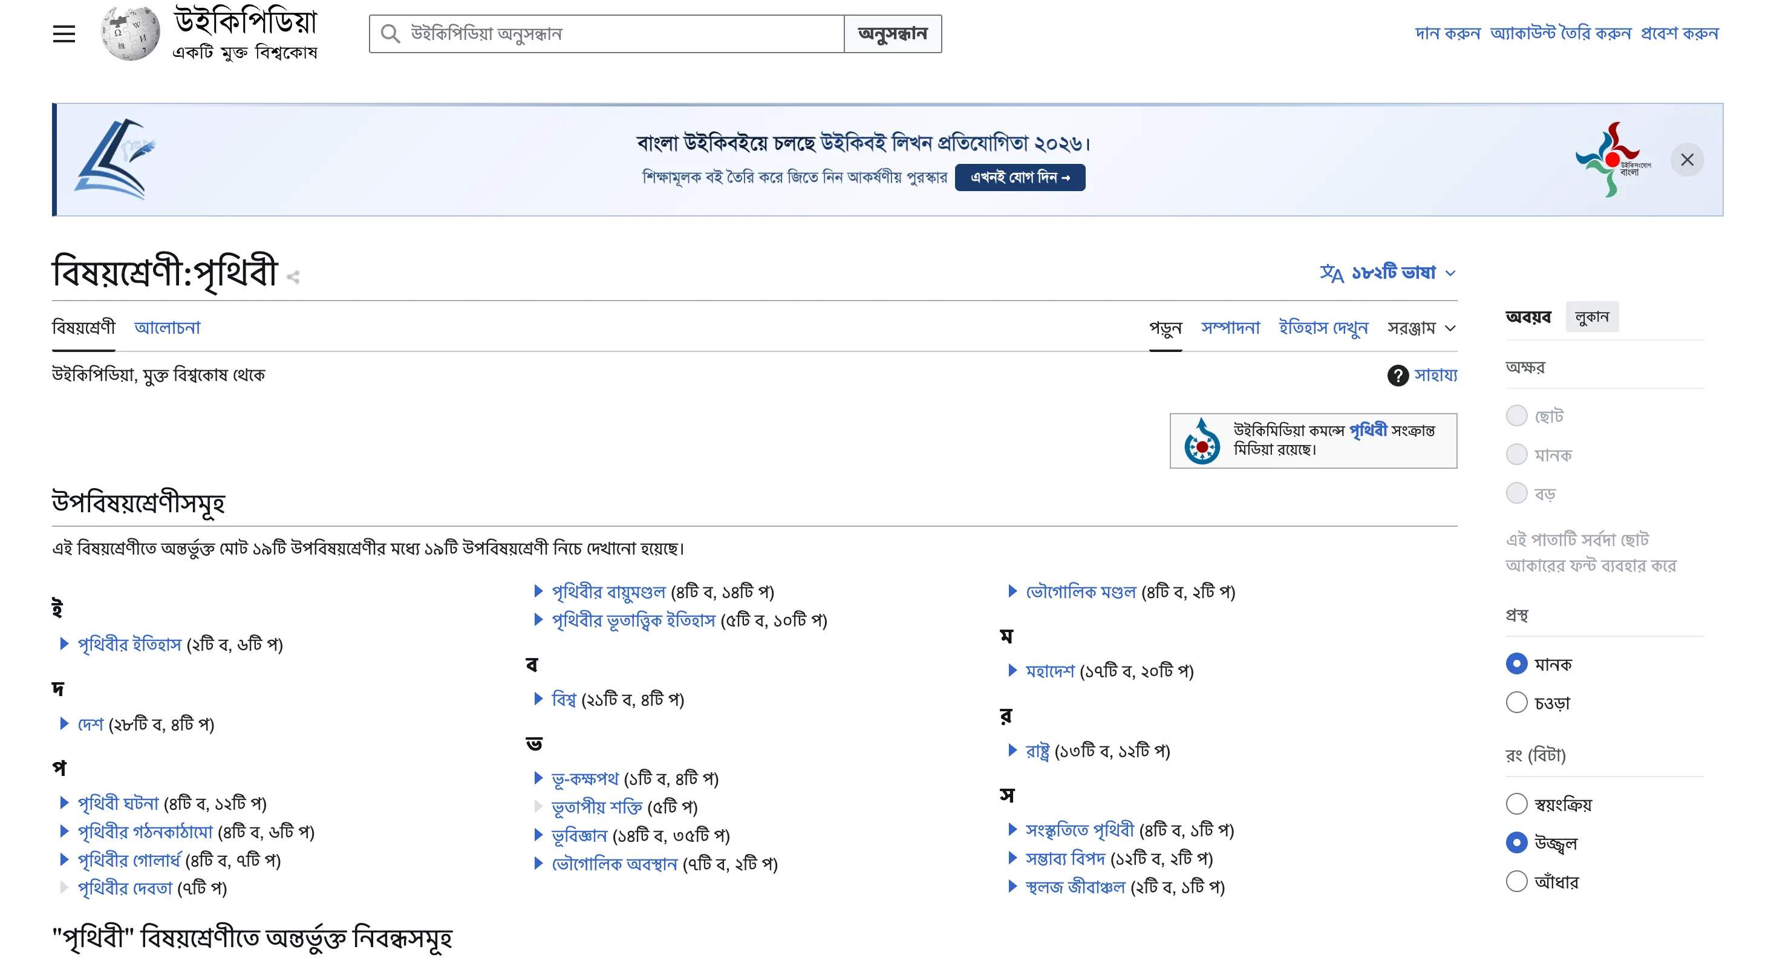Open the প্রবেশ করুন login link
Image resolution: width=1777 pixels, height=958 pixels.
(1679, 34)
